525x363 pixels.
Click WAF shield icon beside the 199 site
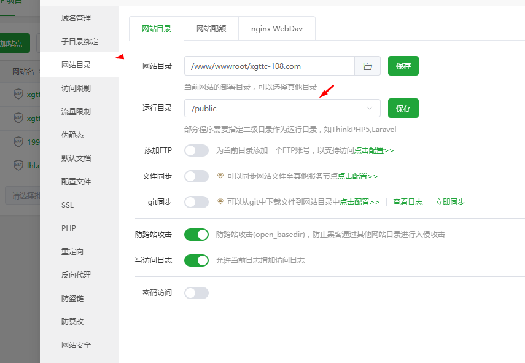18,142
